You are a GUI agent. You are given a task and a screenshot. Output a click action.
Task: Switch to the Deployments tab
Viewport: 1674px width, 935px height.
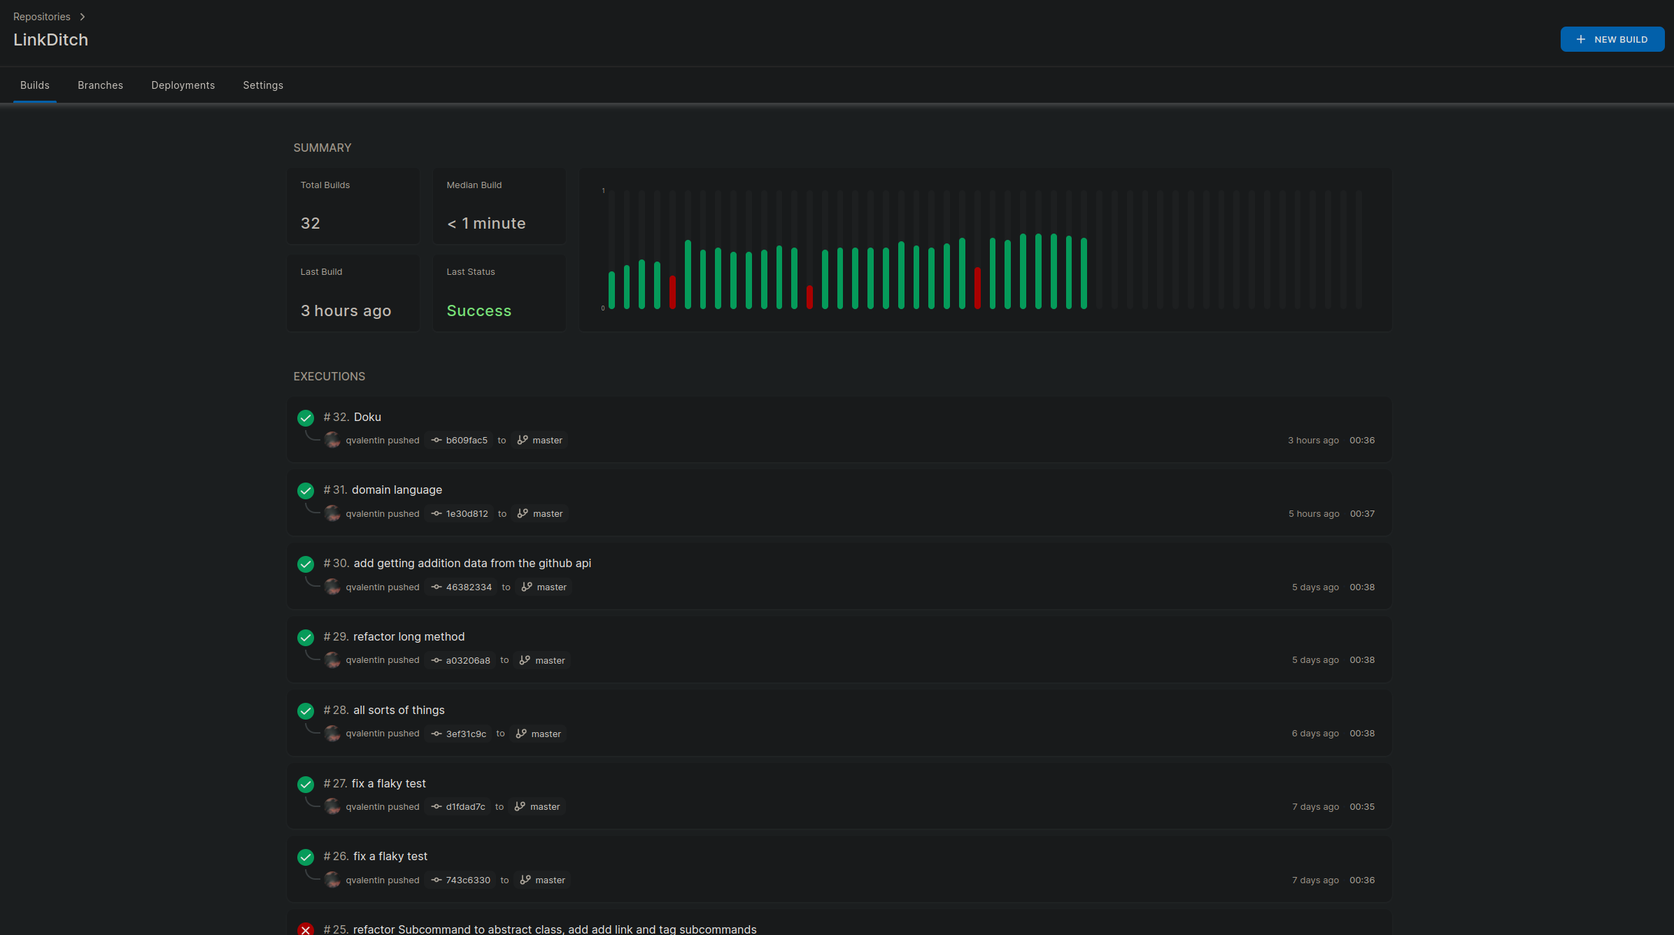coord(183,84)
